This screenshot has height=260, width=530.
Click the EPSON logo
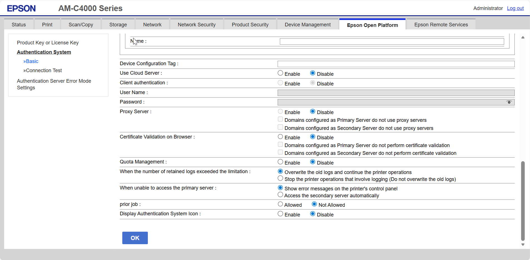tap(21, 8)
